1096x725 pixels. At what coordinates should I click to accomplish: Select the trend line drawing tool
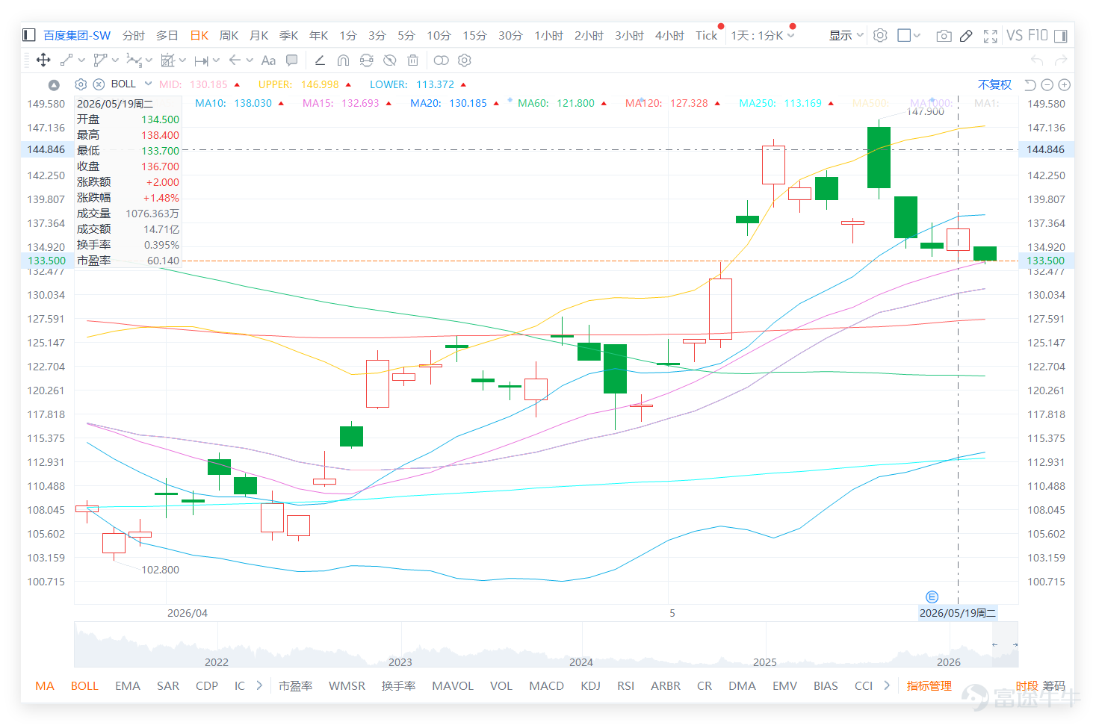coord(66,60)
